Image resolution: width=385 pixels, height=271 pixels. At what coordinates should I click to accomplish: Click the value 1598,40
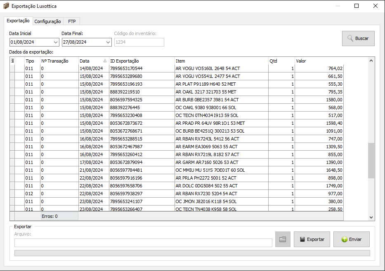319,123
